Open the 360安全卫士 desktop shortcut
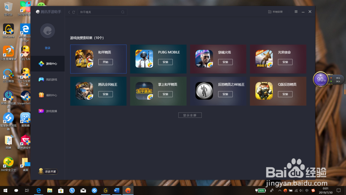Screen dimensions: 346x195 point(8,164)
